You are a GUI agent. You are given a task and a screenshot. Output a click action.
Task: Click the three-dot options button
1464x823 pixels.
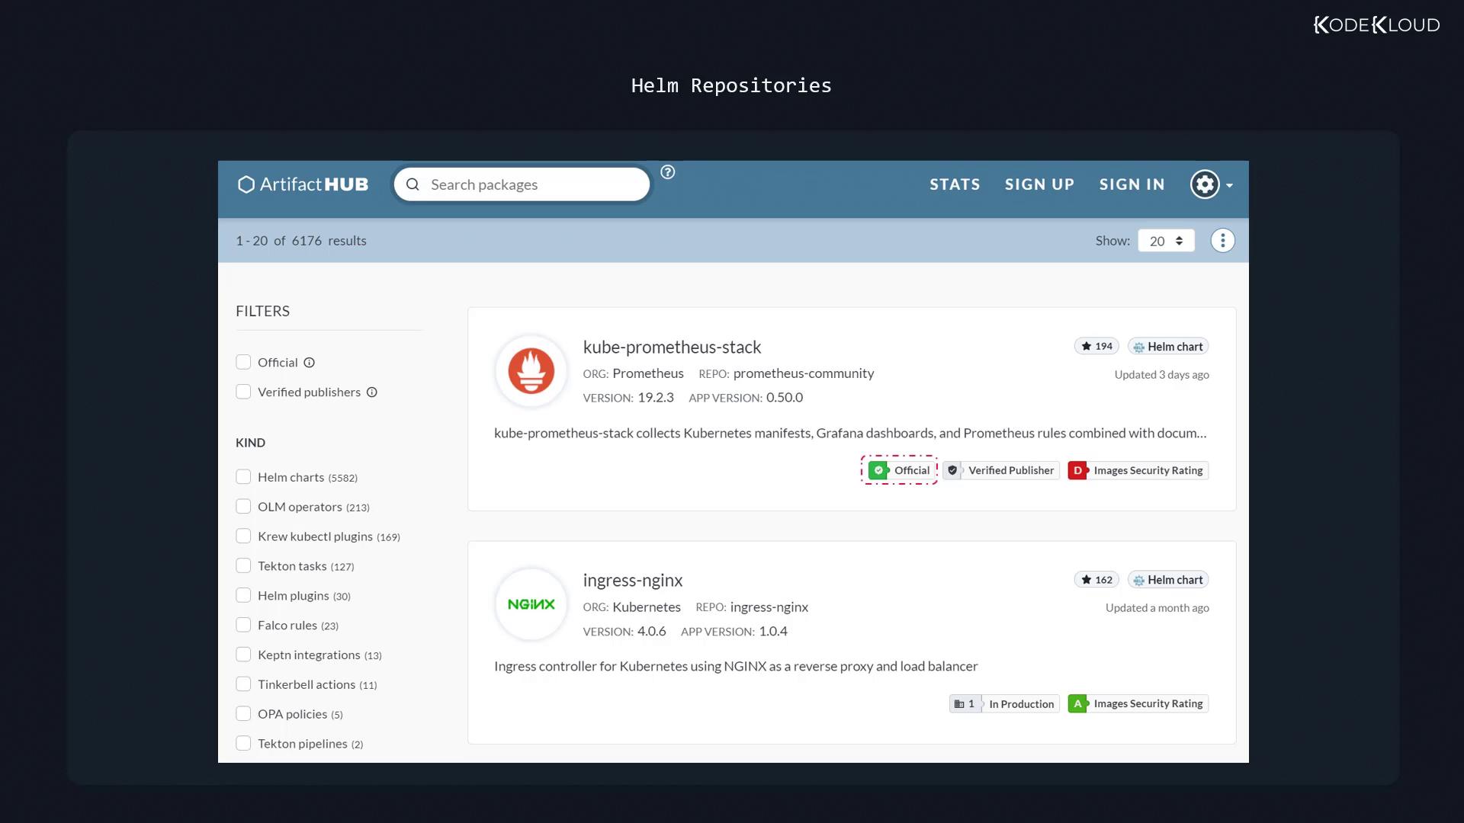click(x=1222, y=241)
